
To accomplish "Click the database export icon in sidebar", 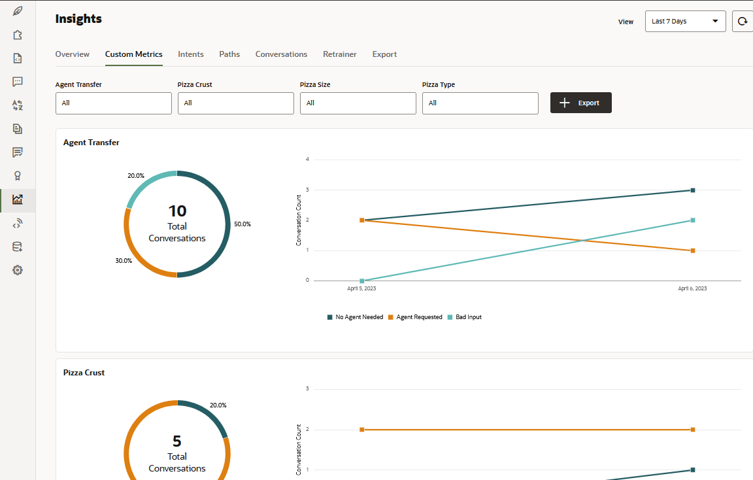I will point(18,246).
